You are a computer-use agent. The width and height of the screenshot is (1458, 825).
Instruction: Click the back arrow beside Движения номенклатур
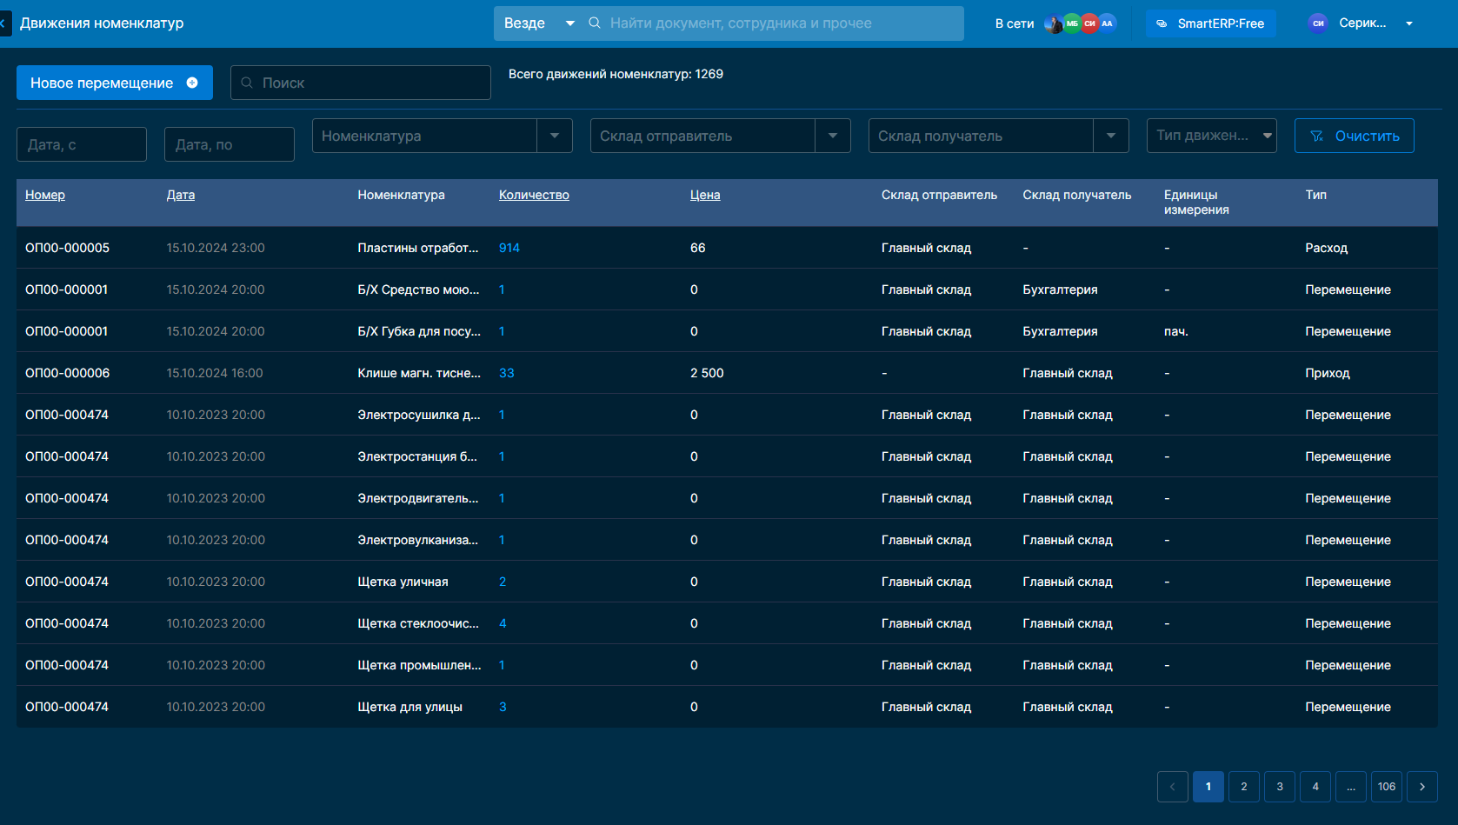coord(4,23)
